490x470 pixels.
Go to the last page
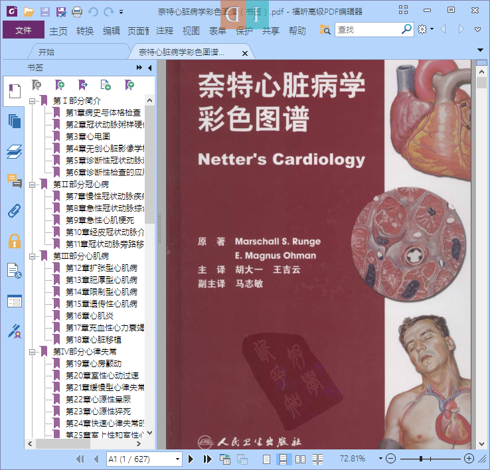click(208, 459)
